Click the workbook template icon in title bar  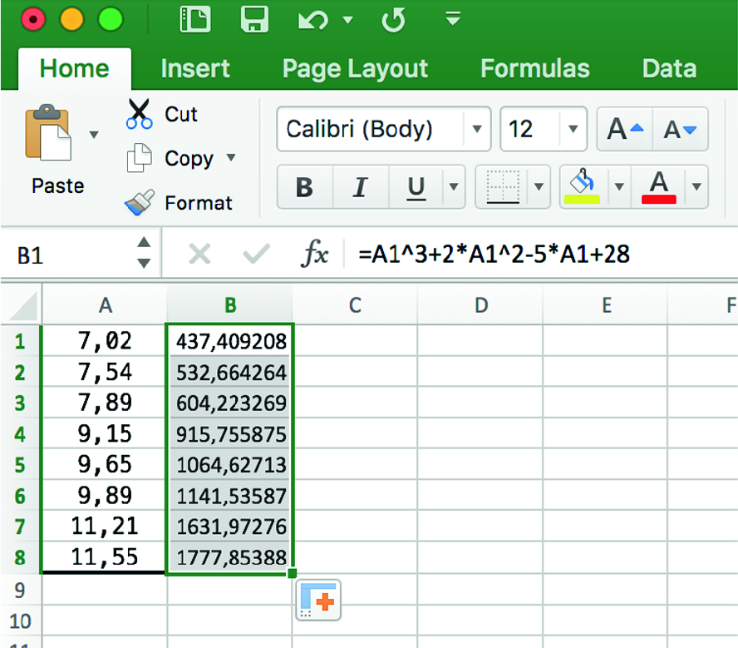pos(194,20)
